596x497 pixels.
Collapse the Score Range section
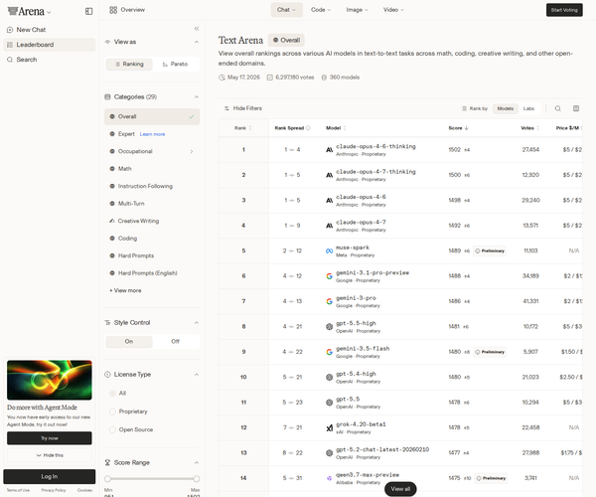click(x=197, y=463)
